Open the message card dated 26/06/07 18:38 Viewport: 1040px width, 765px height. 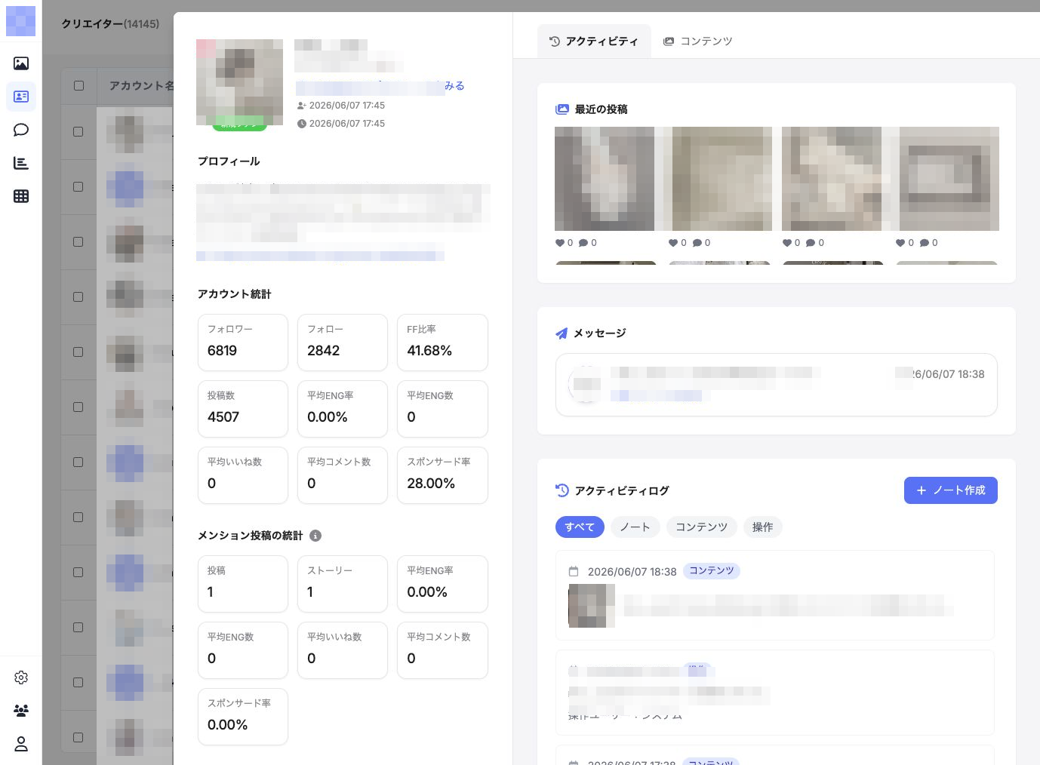(777, 385)
